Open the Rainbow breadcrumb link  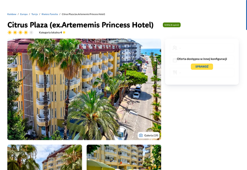point(12,14)
